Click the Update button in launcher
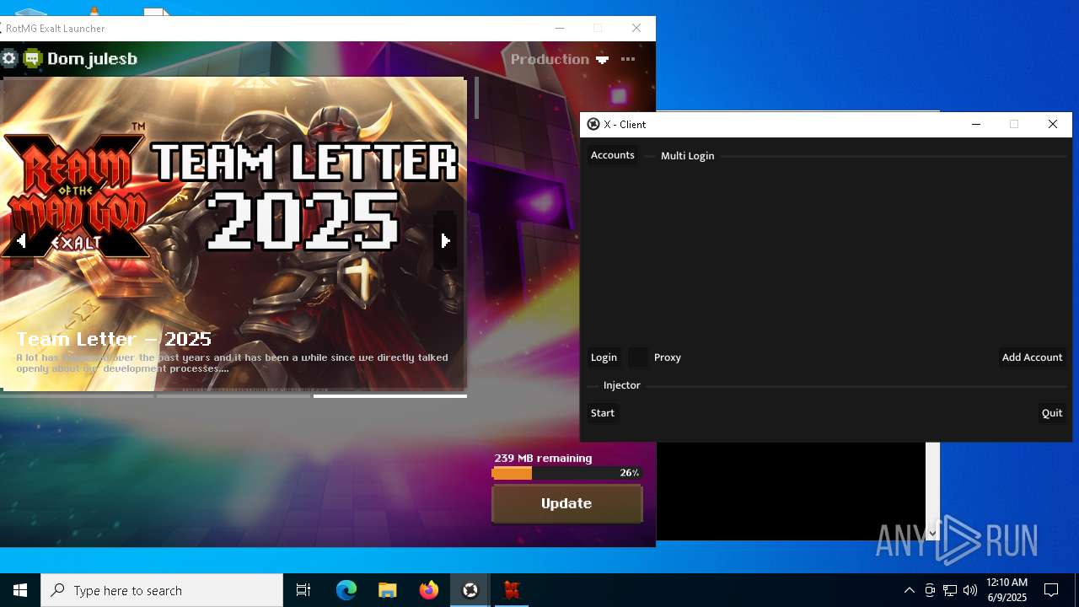Screen dimensions: 1079x607 [566, 503]
